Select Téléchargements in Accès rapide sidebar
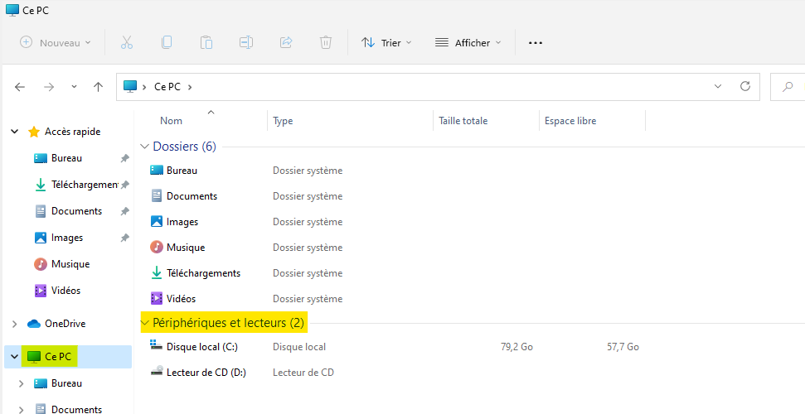Viewport: 805px width, 414px height. (x=85, y=185)
